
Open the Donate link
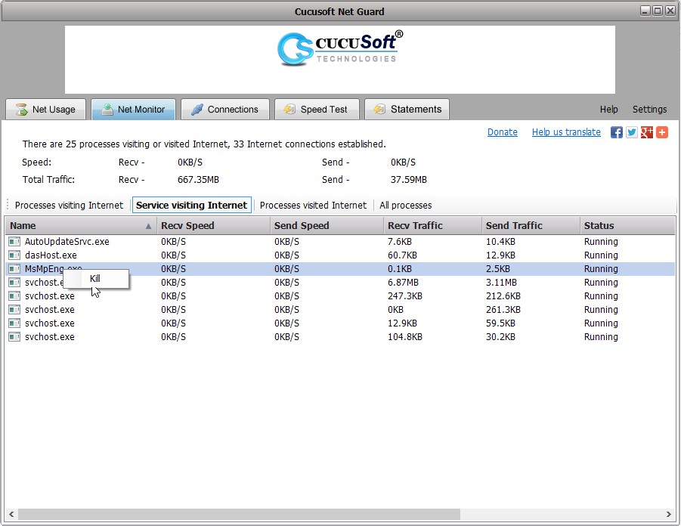(503, 131)
